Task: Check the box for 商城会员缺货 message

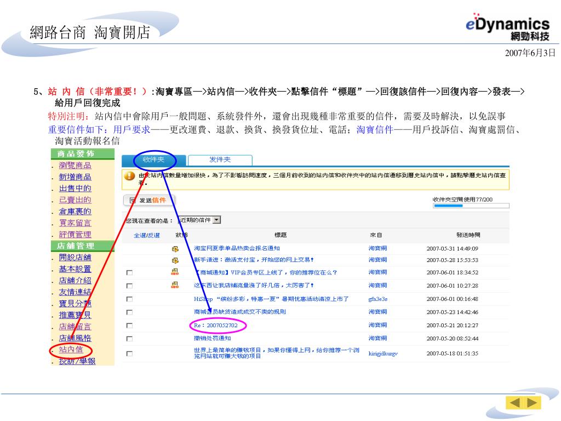Action: tap(129, 312)
